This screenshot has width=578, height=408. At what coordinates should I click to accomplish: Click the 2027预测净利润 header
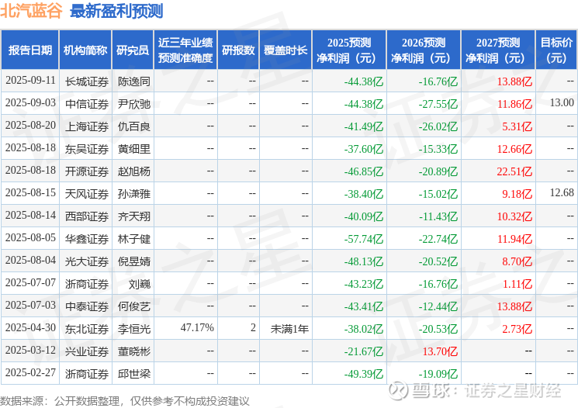pyautogui.click(x=497, y=50)
